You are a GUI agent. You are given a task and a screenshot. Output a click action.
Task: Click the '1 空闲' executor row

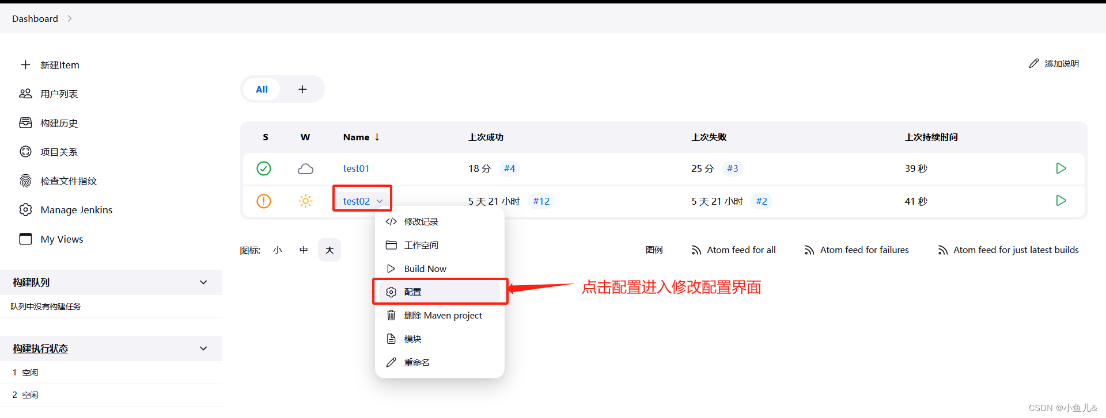pos(111,373)
